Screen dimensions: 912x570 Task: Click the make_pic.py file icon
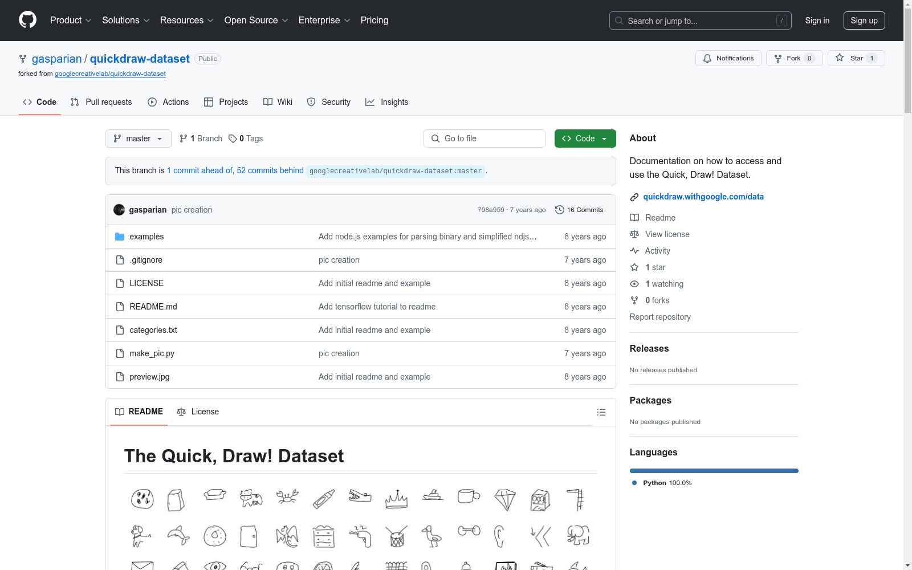pos(120,353)
